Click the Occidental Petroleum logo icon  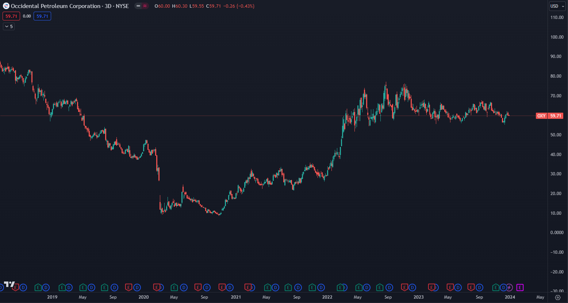[6, 6]
